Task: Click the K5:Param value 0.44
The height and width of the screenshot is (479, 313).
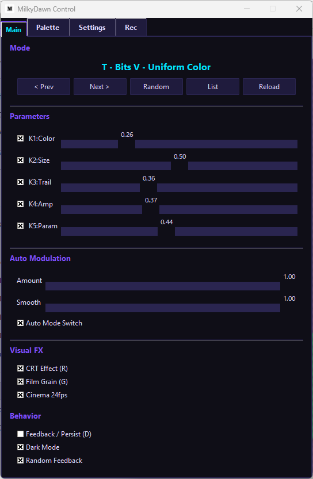Action: point(167,222)
